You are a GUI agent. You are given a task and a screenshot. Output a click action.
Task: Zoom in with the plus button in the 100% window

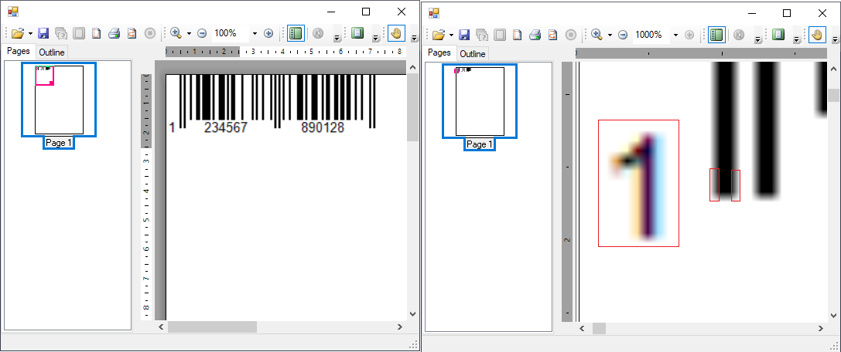pos(268,33)
